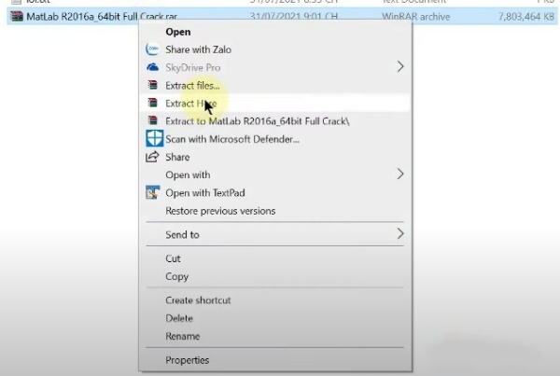Click the WinRAR archive type cell

[415, 17]
